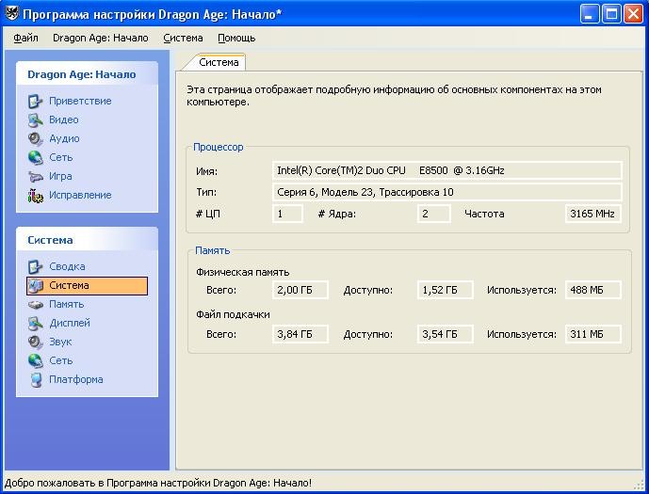649x494 pixels.
Task: Click the processor name field with Intel Core2 Duo
Action: pyautogui.click(x=447, y=170)
